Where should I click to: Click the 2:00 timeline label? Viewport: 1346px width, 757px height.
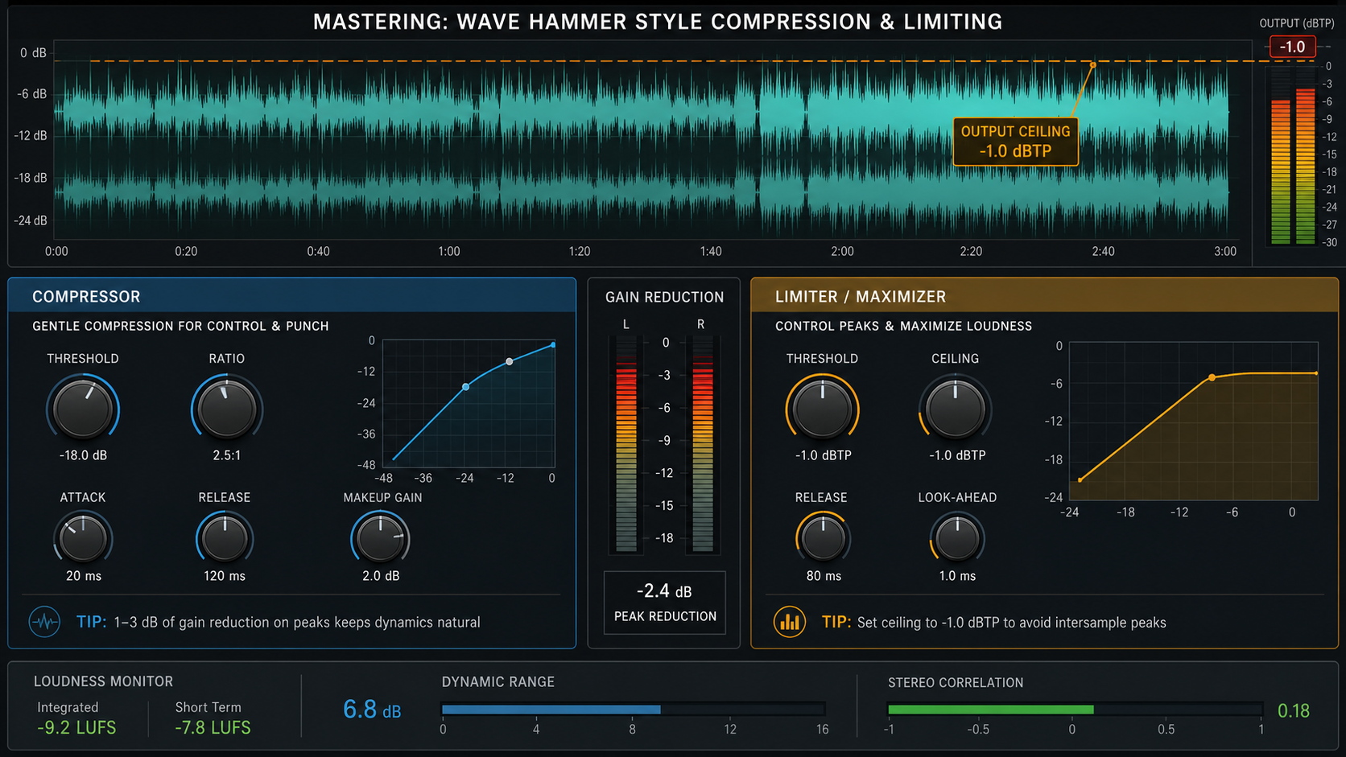coord(842,251)
